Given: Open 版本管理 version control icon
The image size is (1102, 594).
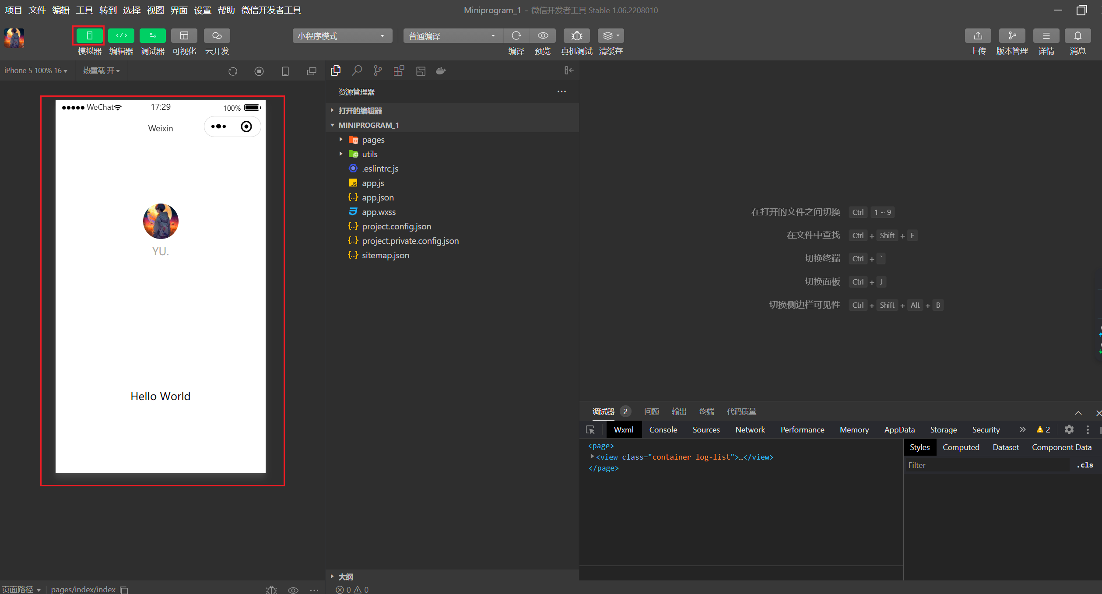Looking at the screenshot, I should pos(1012,35).
